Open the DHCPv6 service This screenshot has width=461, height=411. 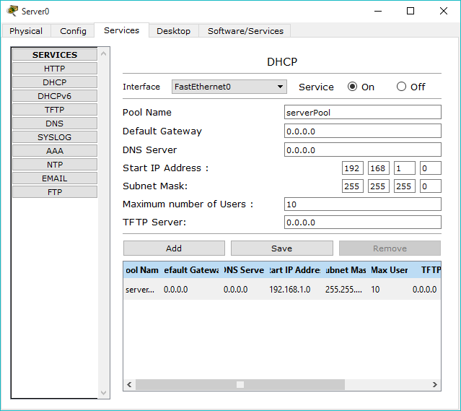click(55, 96)
